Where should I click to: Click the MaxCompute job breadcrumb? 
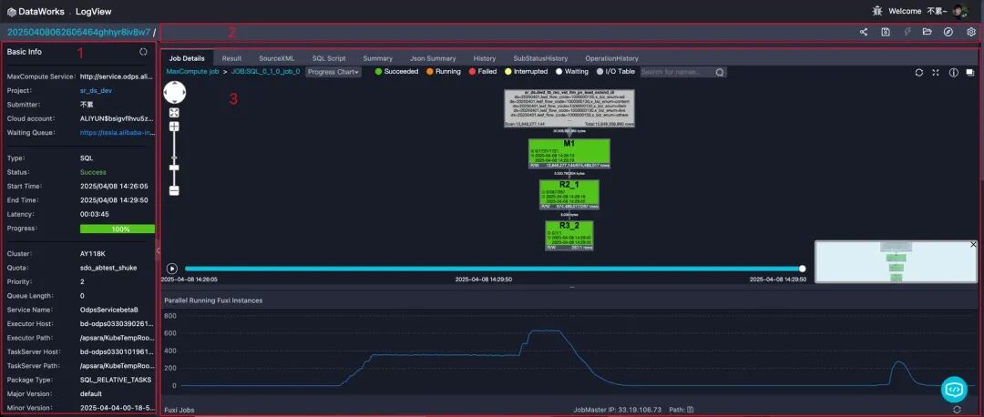click(192, 72)
